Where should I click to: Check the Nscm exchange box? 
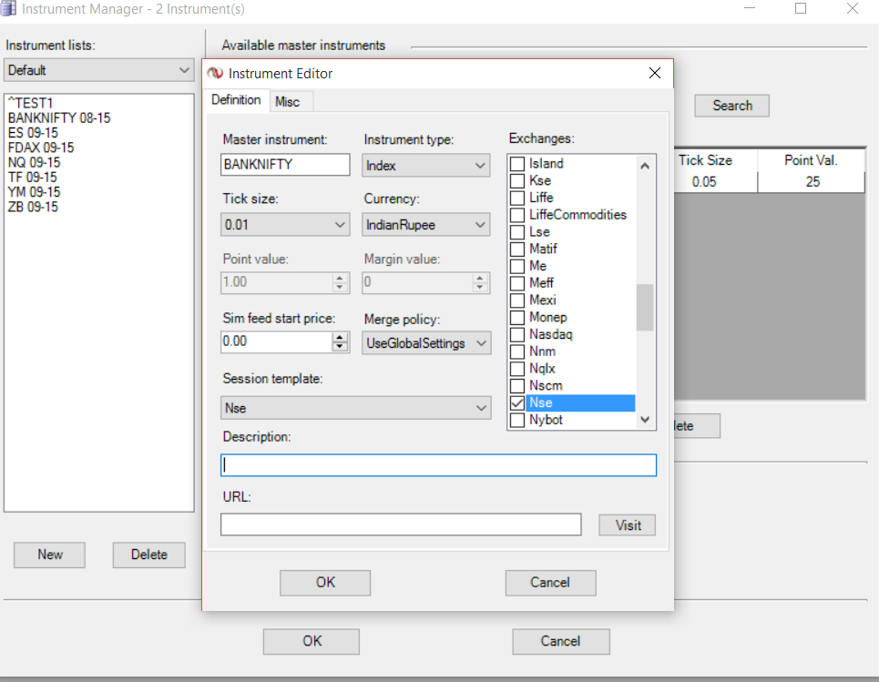click(x=517, y=385)
